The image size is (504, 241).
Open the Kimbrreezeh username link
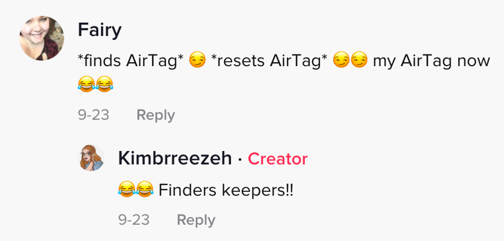[175, 158]
